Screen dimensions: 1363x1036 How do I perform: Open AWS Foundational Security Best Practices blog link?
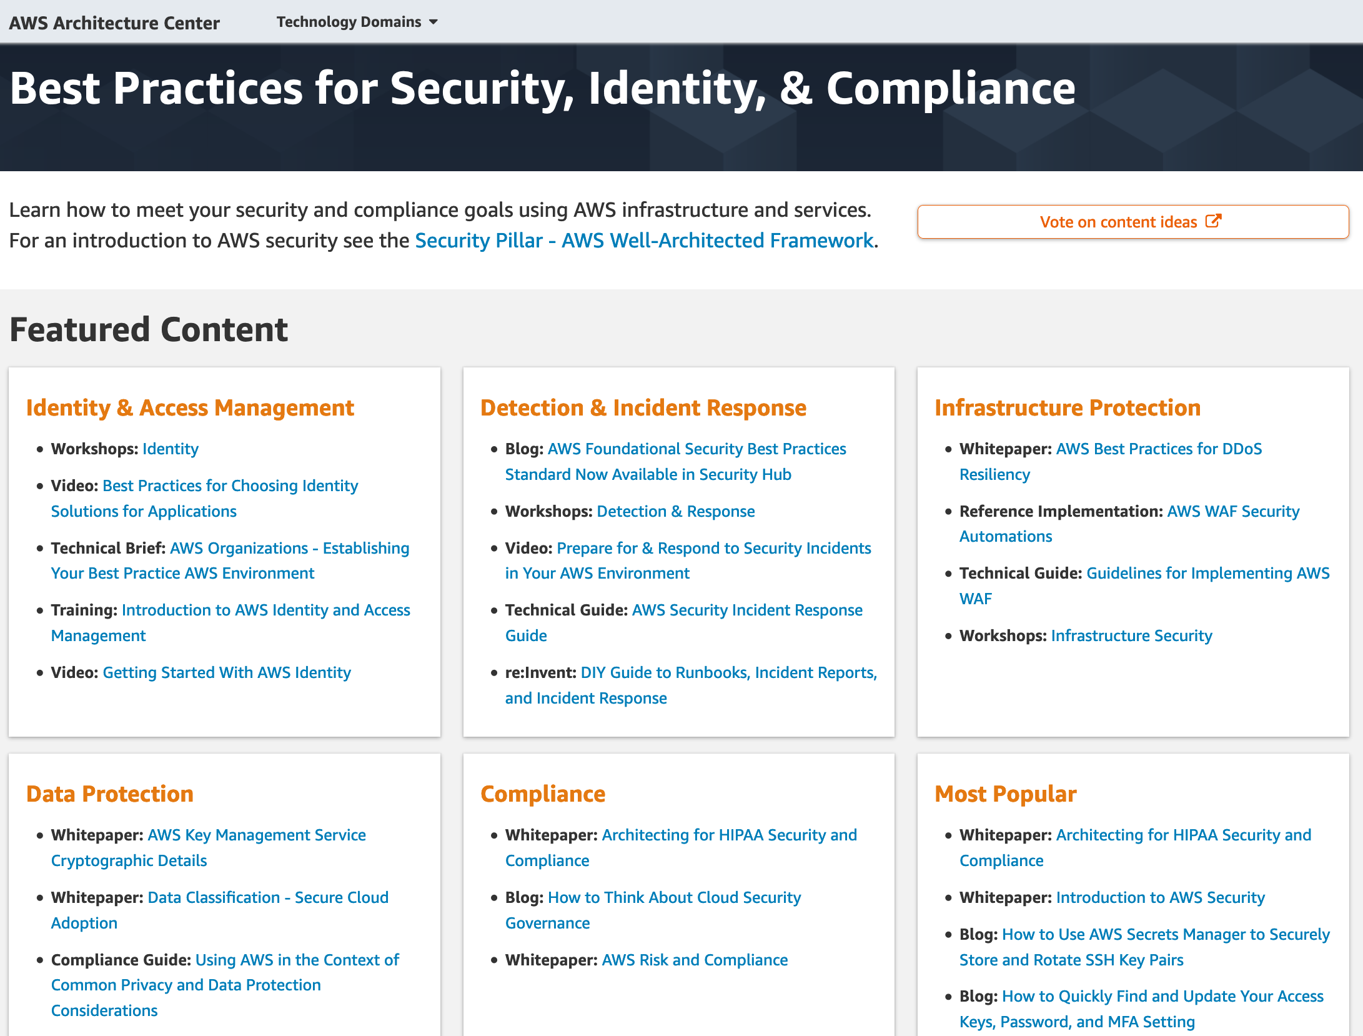coord(676,461)
